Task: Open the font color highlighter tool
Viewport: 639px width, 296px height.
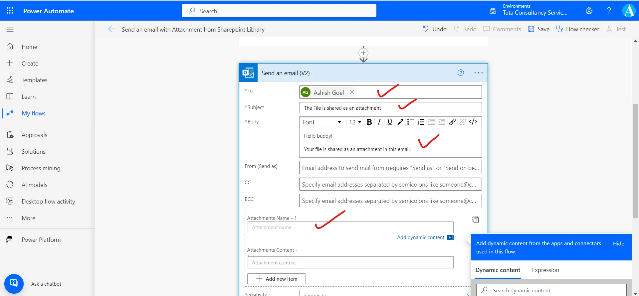Action: tap(400, 122)
